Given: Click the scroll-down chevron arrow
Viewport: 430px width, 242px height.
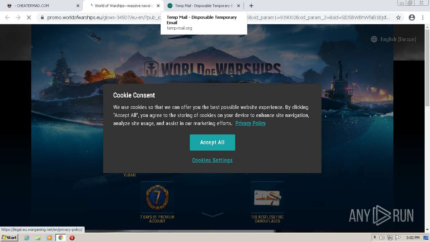Looking at the screenshot, I should (x=212, y=214).
